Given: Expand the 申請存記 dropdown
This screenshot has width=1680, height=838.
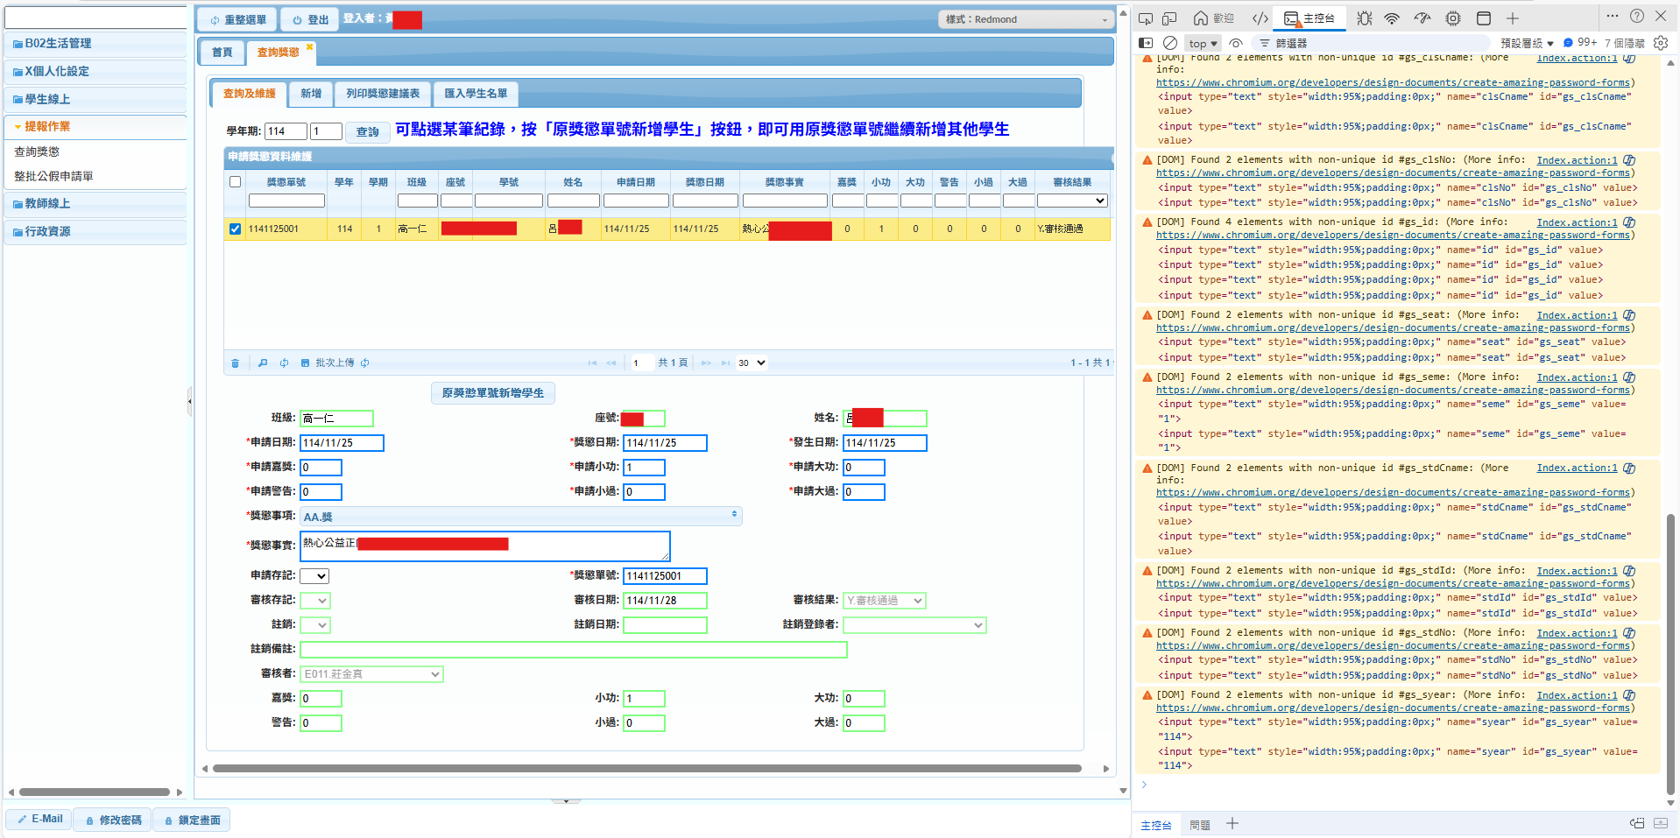Looking at the screenshot, I should coord(314,576).
